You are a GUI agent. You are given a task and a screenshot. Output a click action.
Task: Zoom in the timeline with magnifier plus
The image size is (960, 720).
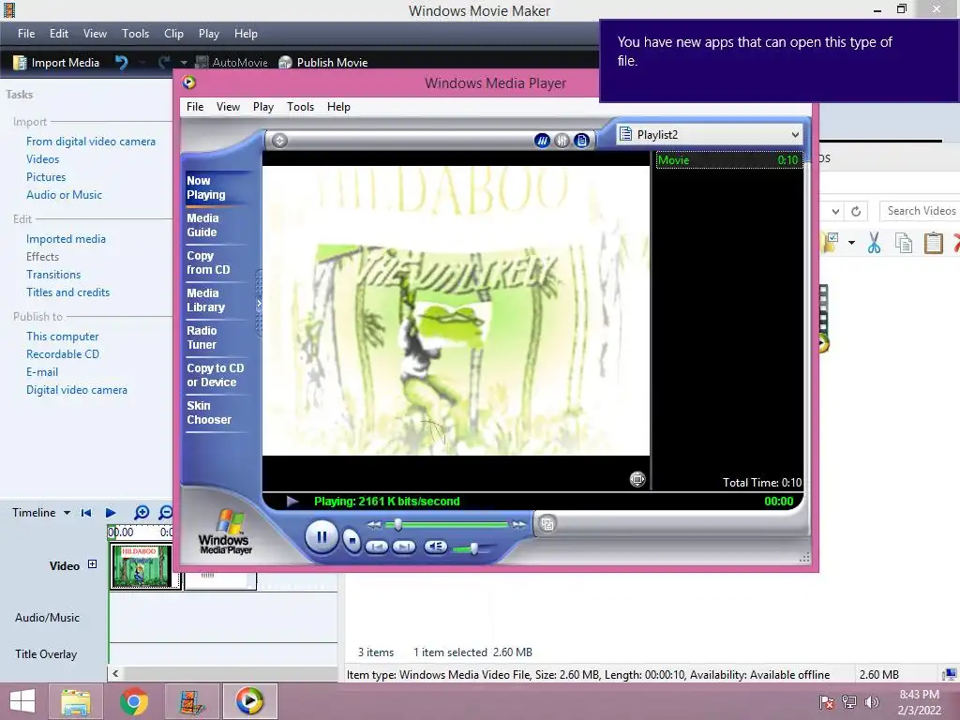point(142,513)
